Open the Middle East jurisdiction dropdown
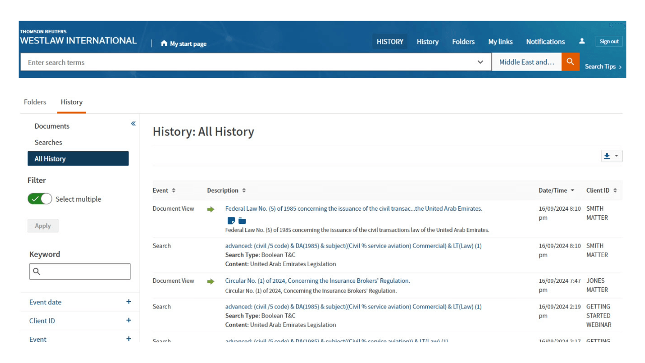645x363 pixels. point(527,62)
